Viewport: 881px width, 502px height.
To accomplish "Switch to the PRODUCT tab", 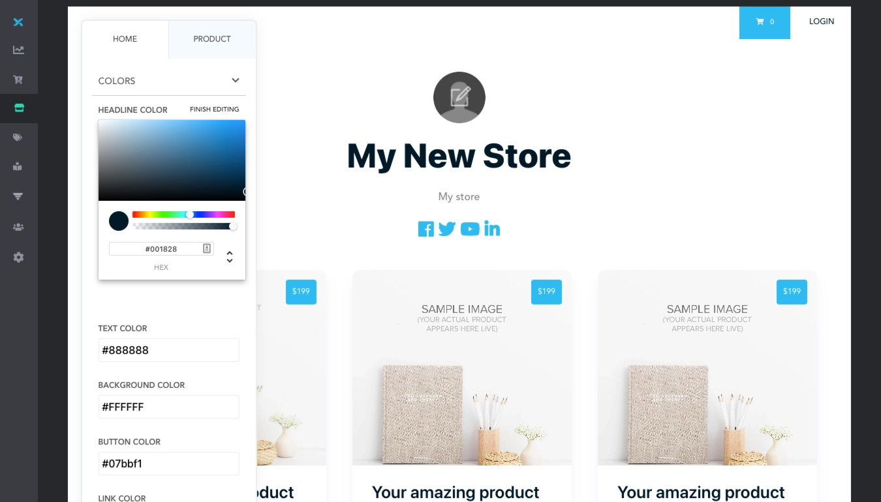I will coord(212,39).
